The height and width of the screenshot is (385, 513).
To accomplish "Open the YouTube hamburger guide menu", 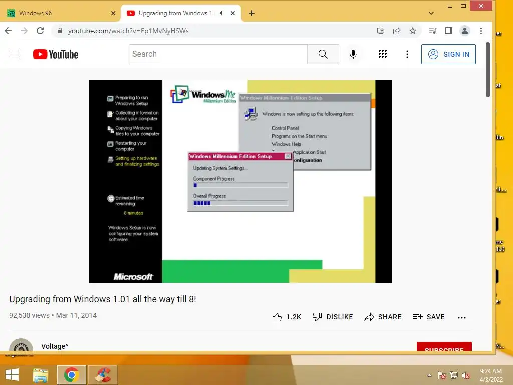I will click(x=15, y=54).
